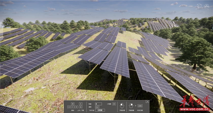Click the D key icon
This screenshot has width=213, height=113.
tap(77, 107)
